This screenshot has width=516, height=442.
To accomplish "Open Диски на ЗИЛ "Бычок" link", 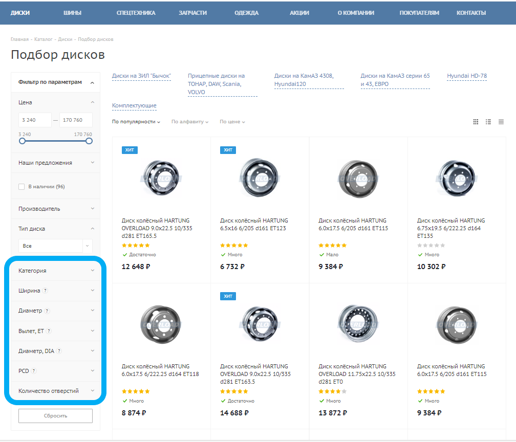I will [141, 76].
